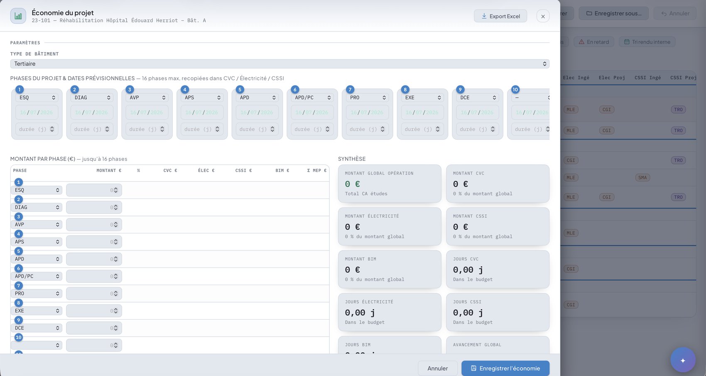Click the Économie du projet chart icon
Image resolution: width=706 pixels, height=376 pixels.
coord(18,16)
